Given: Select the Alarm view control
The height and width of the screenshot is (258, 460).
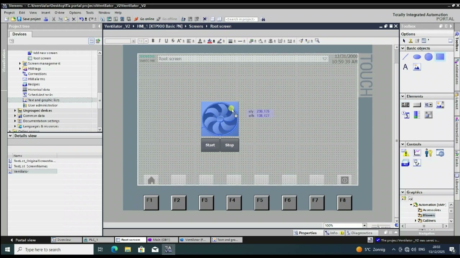Looking at the screenshot, I should click(405, 153).
